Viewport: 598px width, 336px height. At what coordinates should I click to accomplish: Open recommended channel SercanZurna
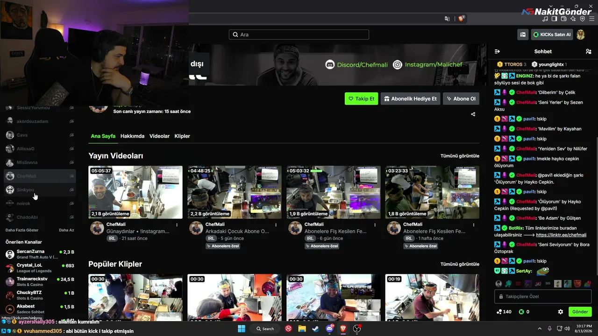(39, 254)
